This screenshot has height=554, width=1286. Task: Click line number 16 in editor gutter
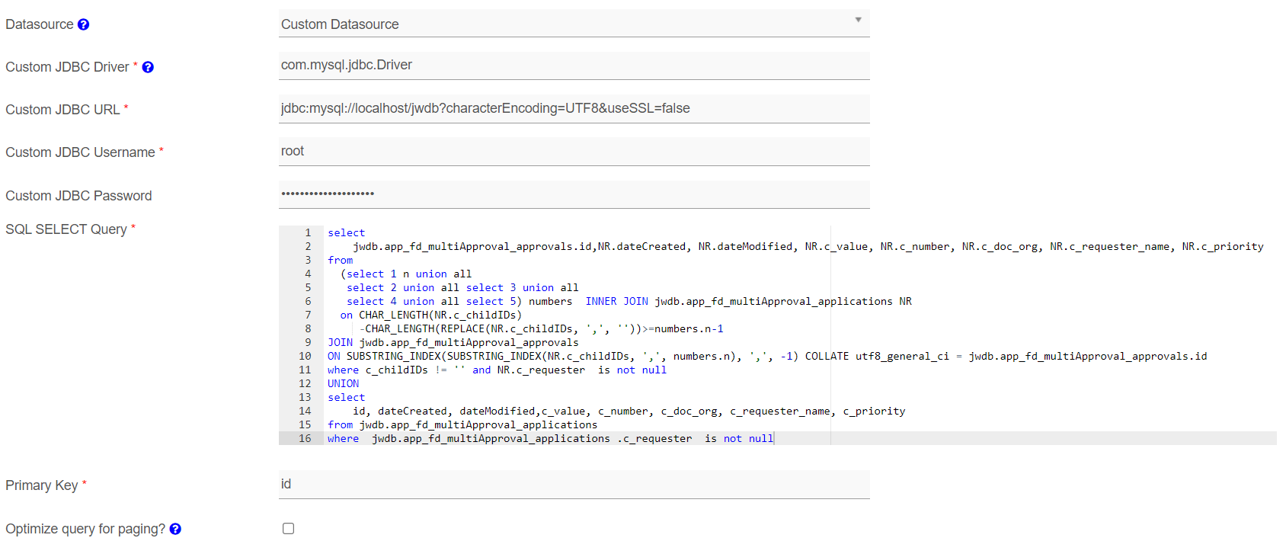click(x=305, y=438)
